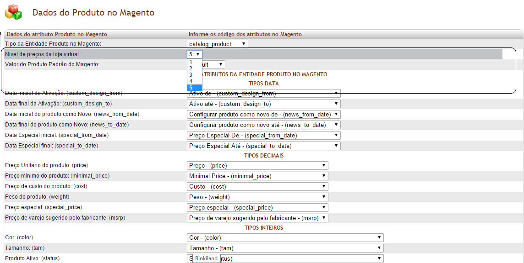Image resolution: width=524 pixels, height=263 pixels.
Task: Click the TIPOS DATA section heading
Action: [x=264, y=84]
